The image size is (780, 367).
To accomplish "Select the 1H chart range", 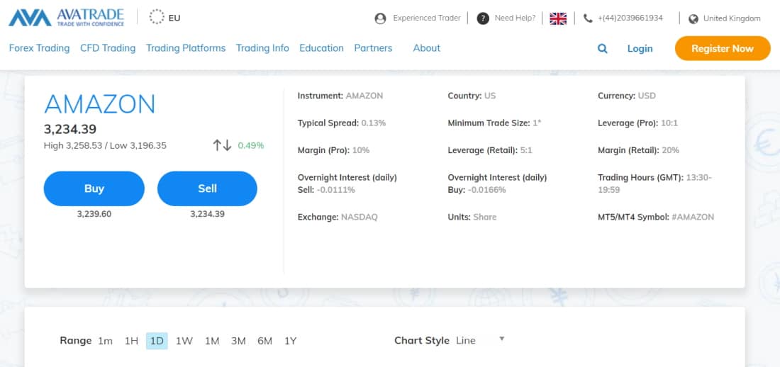I will [x=131, y=341].
